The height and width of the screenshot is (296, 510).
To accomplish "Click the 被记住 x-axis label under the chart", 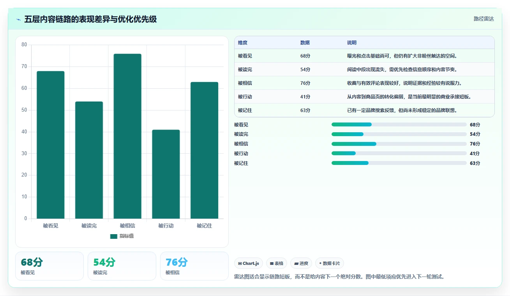I will 204,226.
